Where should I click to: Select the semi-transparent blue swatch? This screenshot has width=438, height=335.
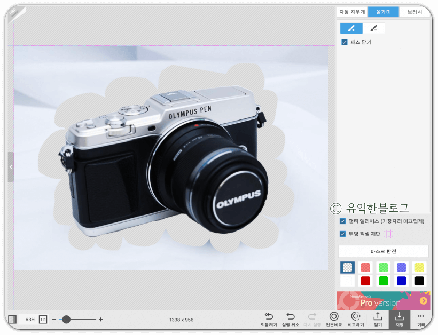[x=401, y=267]
